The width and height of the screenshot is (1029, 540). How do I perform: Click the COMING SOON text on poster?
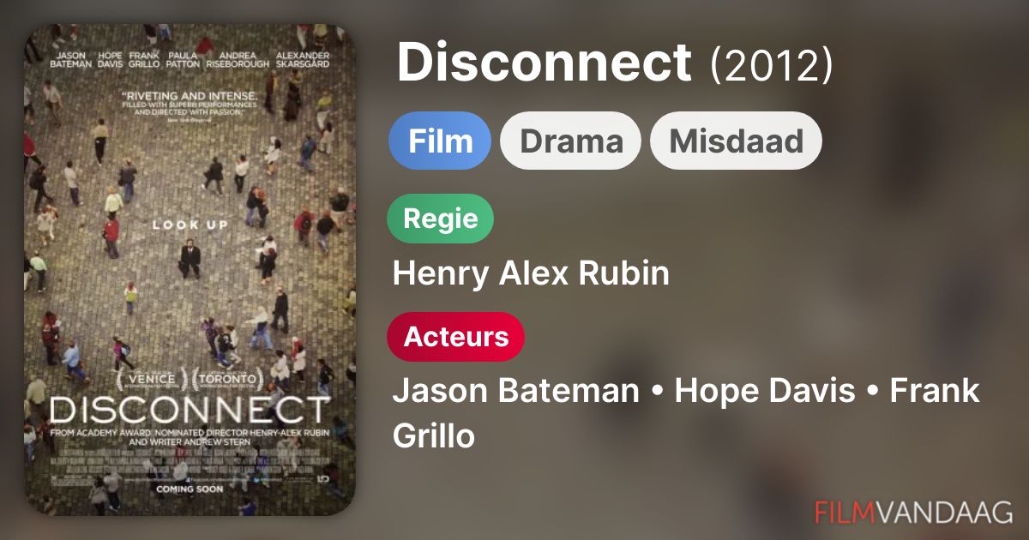190,489
